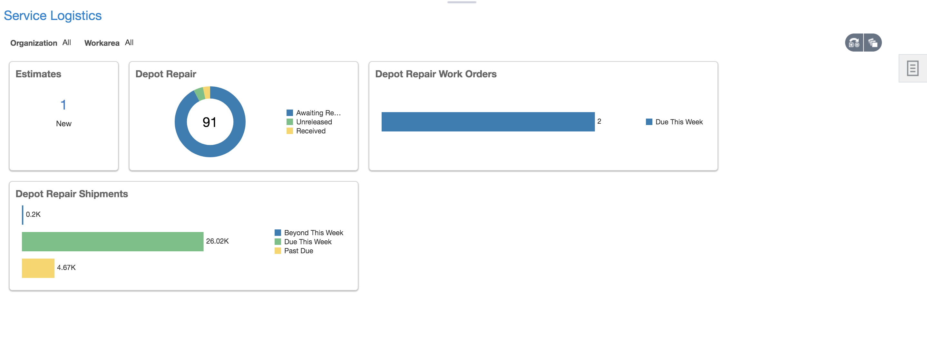Click the top page drag handle

click(x=462, y=2)
